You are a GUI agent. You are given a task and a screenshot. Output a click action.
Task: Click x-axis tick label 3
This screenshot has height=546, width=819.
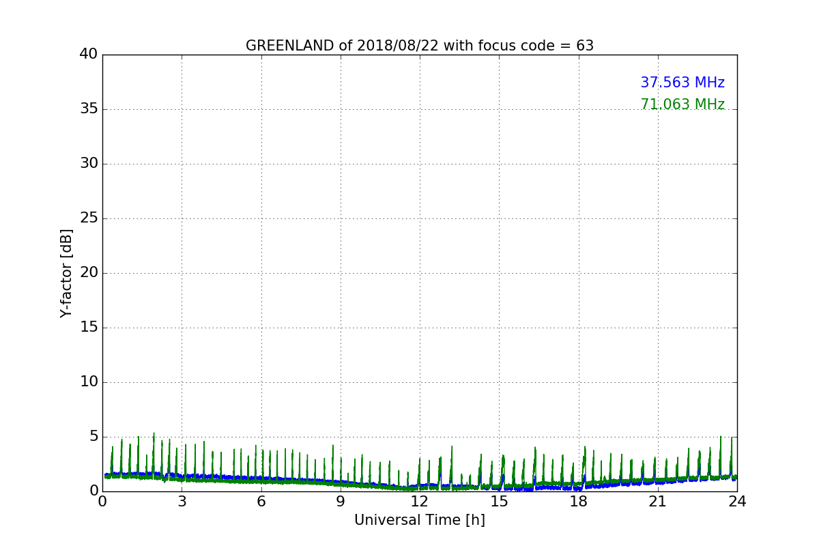tap(182, 502)
